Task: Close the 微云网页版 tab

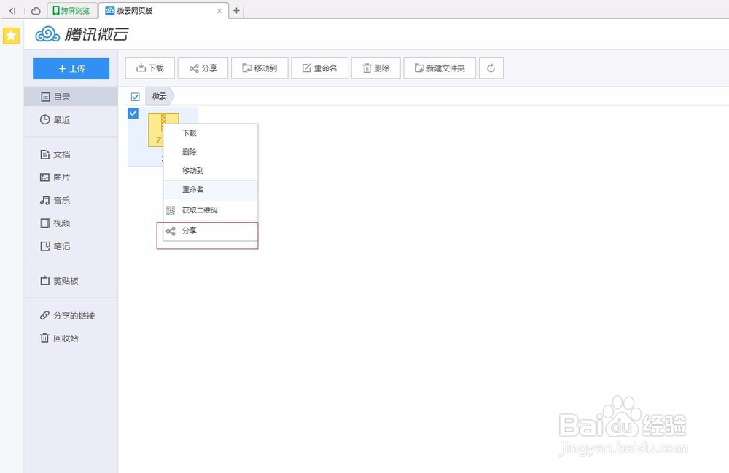Action: (x=219, y=11)
